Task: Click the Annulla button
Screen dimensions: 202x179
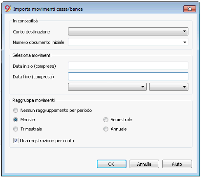Action: tap(144, 164)
